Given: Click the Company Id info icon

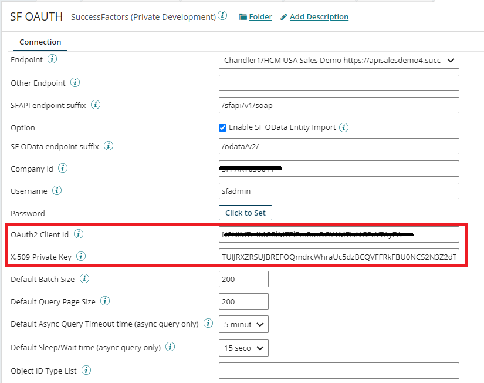Looking at the screenshot, I should click(x=63, y=168).
